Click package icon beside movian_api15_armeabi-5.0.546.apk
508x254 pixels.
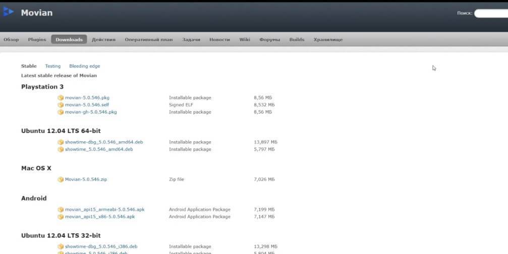pos(61,209)
